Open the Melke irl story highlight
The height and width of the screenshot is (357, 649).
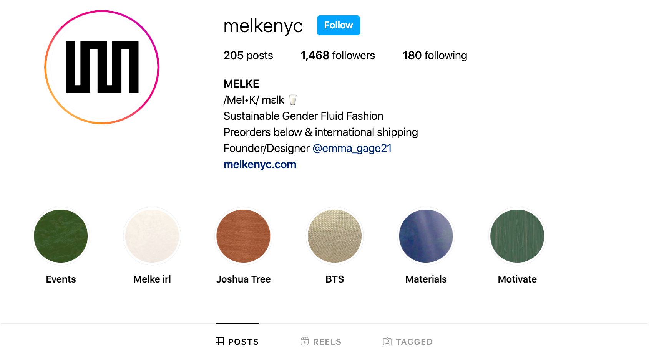click(152, 236)
